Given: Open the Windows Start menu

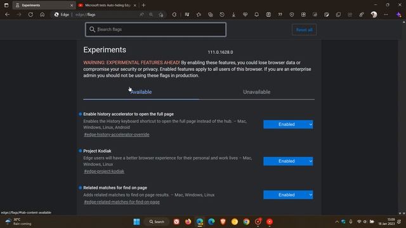Looking at the screenshot, I should click(136, 222).
